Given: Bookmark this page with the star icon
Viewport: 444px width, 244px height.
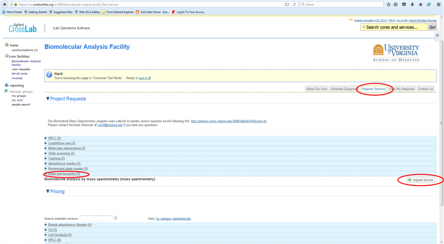Looking at the screenshot, I should pos(388,4).
